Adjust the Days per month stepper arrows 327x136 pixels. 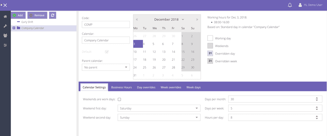(x=317, y=99)
